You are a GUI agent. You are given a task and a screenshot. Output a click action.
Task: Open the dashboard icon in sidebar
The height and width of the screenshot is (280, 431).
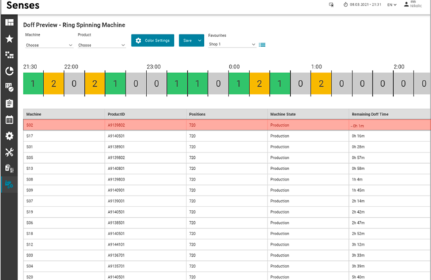tap(9, 23)
